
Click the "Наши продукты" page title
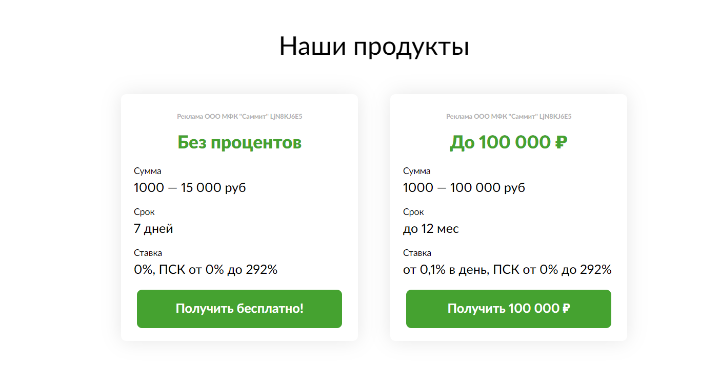tap(374, 47)
